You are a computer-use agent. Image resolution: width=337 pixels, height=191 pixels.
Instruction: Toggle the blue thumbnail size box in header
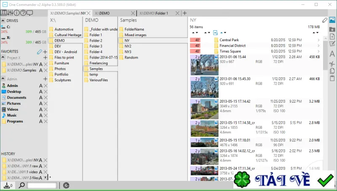click(215, 33)
